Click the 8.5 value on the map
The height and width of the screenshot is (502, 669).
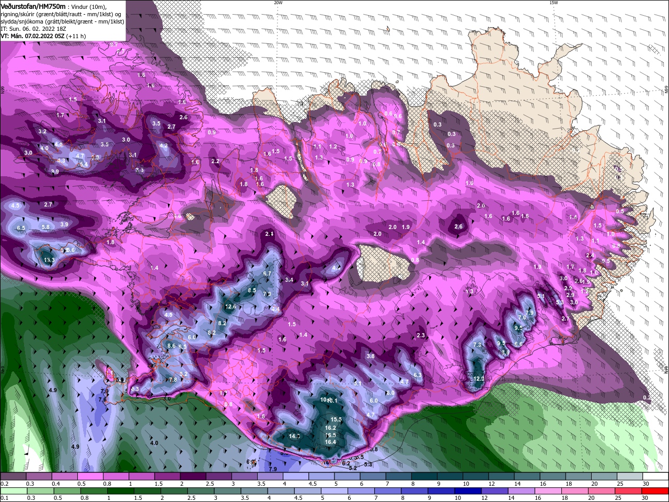coord(252,290)
